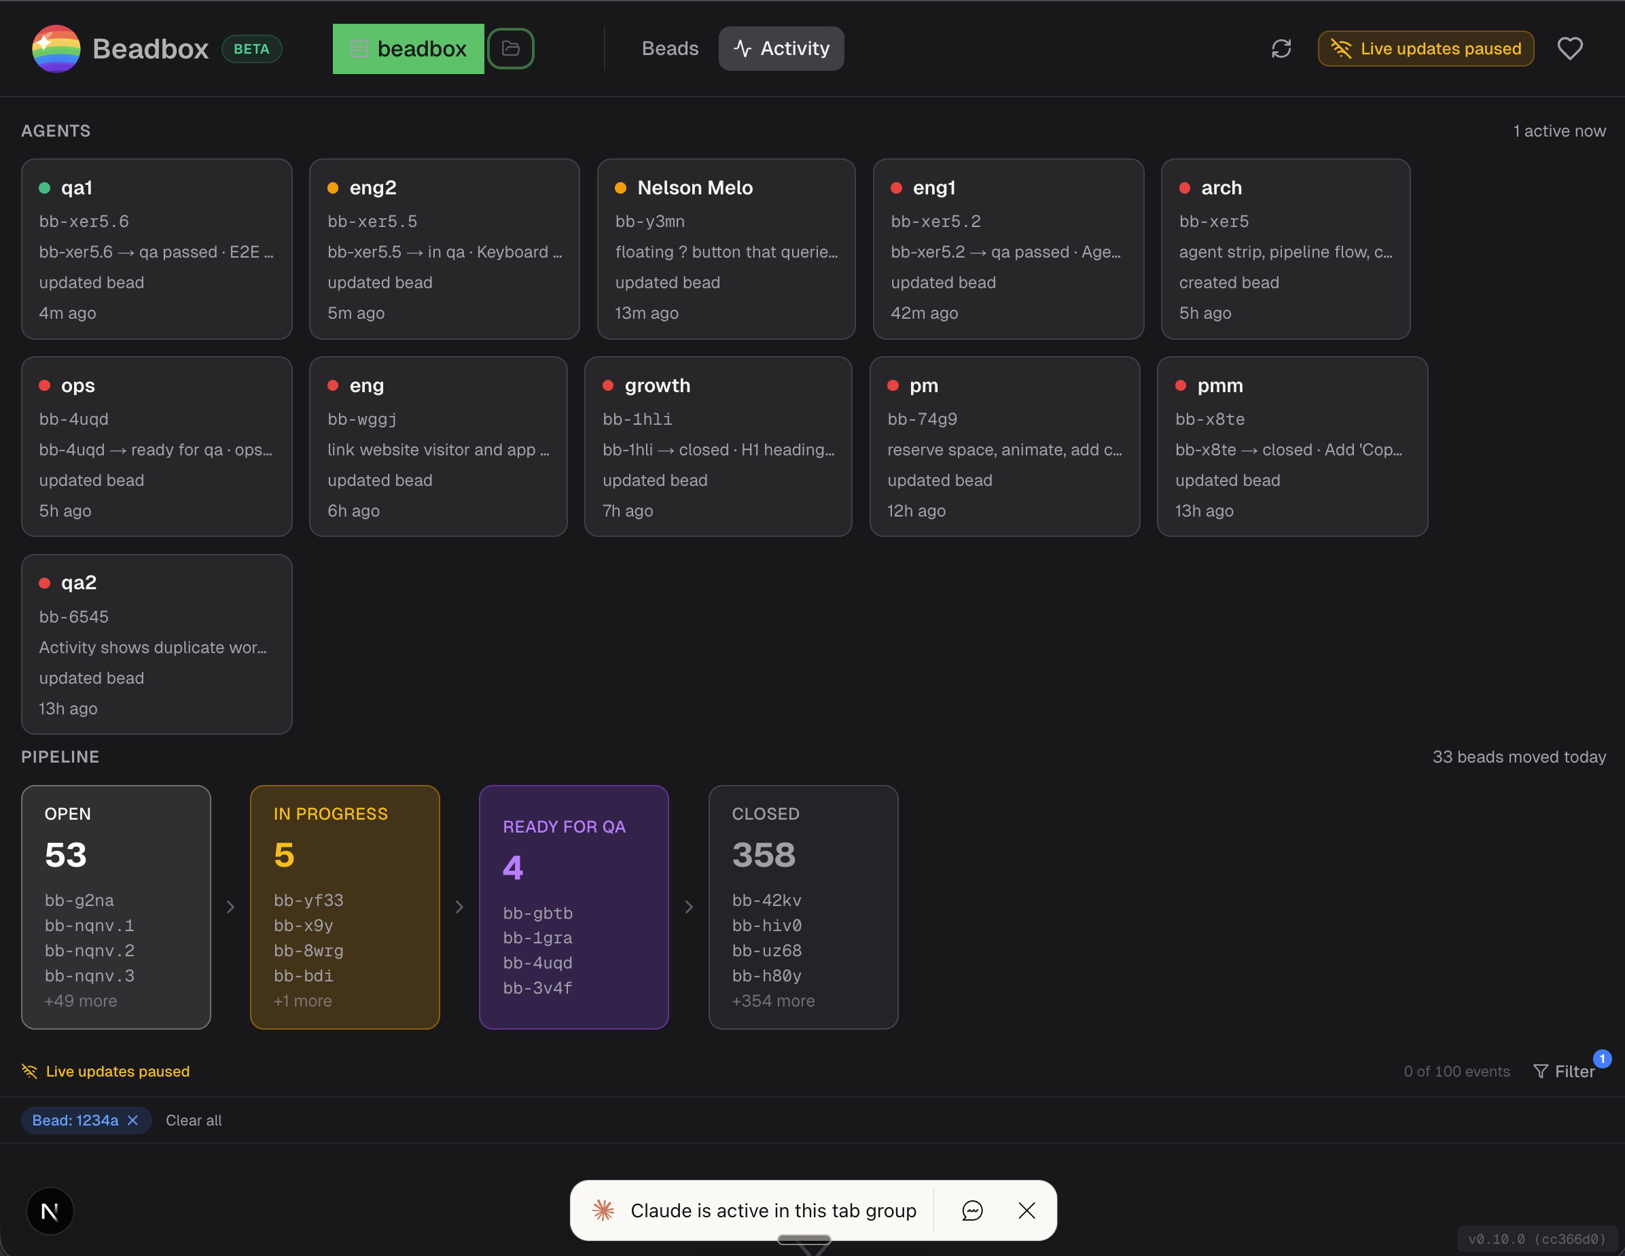
Task: Dismiss the Claude is active banner
Action: [1026, 1210]
